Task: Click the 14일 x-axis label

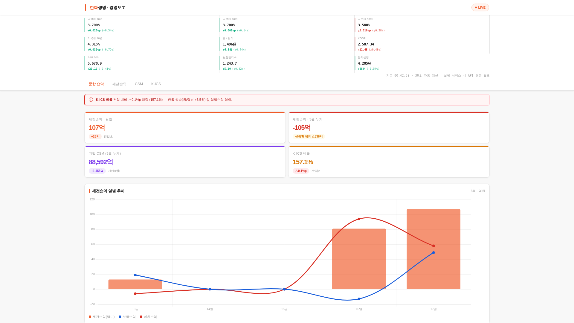Action: coord(210,309)
